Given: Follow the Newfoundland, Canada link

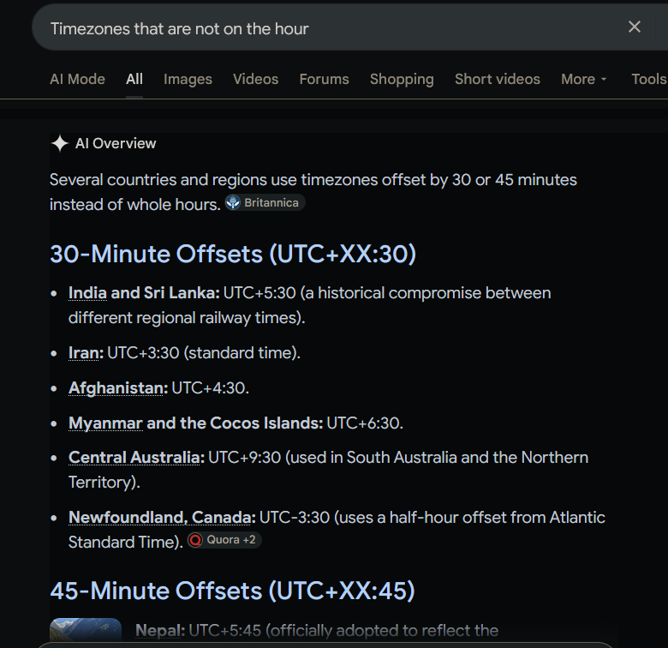Looking at the screenshot, I should click(160, 518).
